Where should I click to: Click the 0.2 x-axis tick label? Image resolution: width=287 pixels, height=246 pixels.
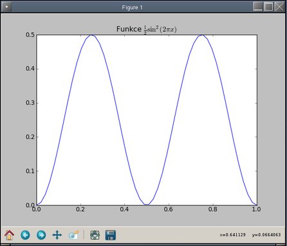[80, 209]
